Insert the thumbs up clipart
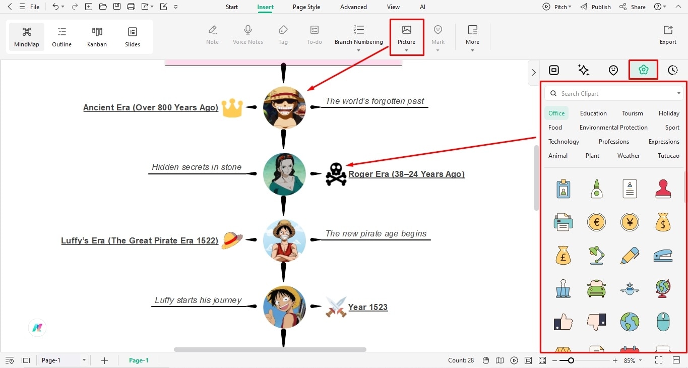Screen dimensions: 688x368 tap(563, 322)
